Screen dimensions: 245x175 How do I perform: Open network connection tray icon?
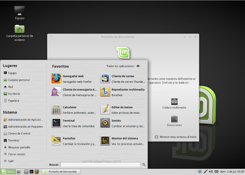click(x=205, y=172)
